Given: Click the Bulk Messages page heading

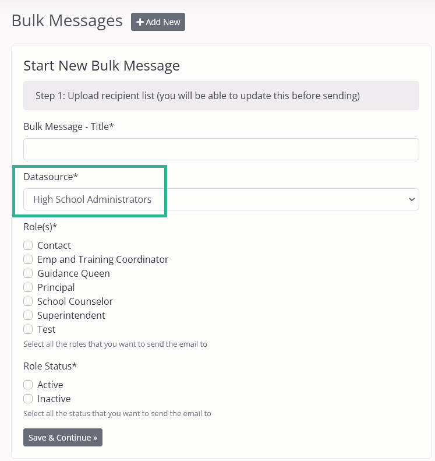Looking at the screenshot, I should [67, 20].
